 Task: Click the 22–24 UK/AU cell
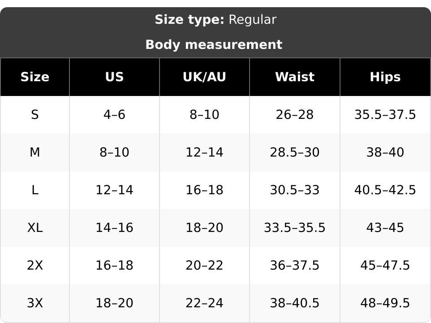pos(204,303)
